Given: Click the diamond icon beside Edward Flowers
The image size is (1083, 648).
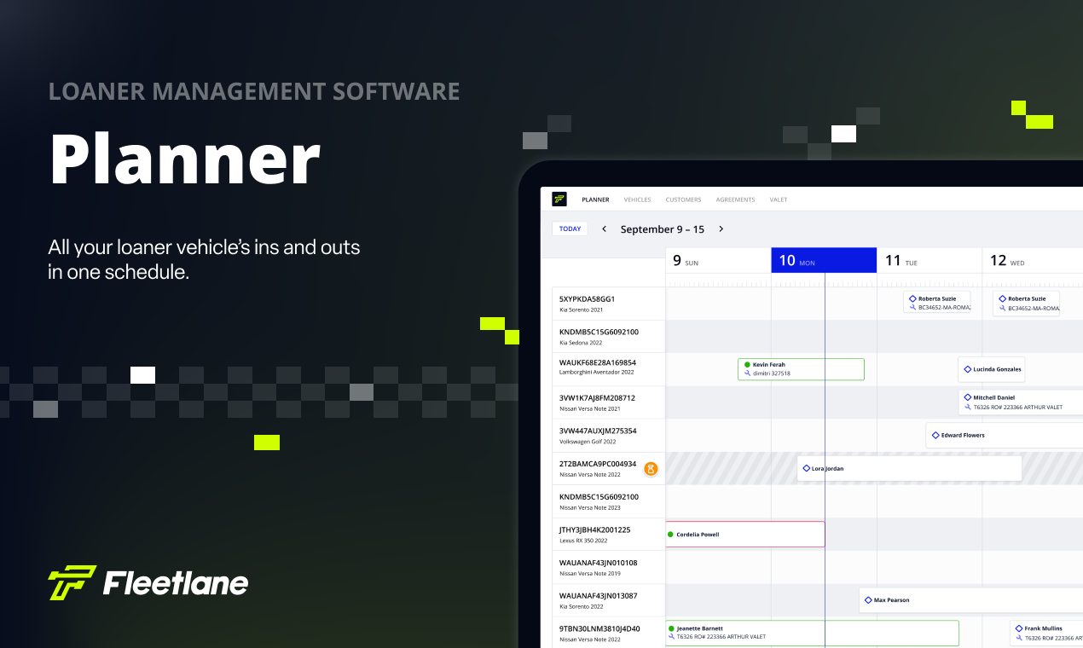Looking at the screenshot, I should click(x=935, y=435).
